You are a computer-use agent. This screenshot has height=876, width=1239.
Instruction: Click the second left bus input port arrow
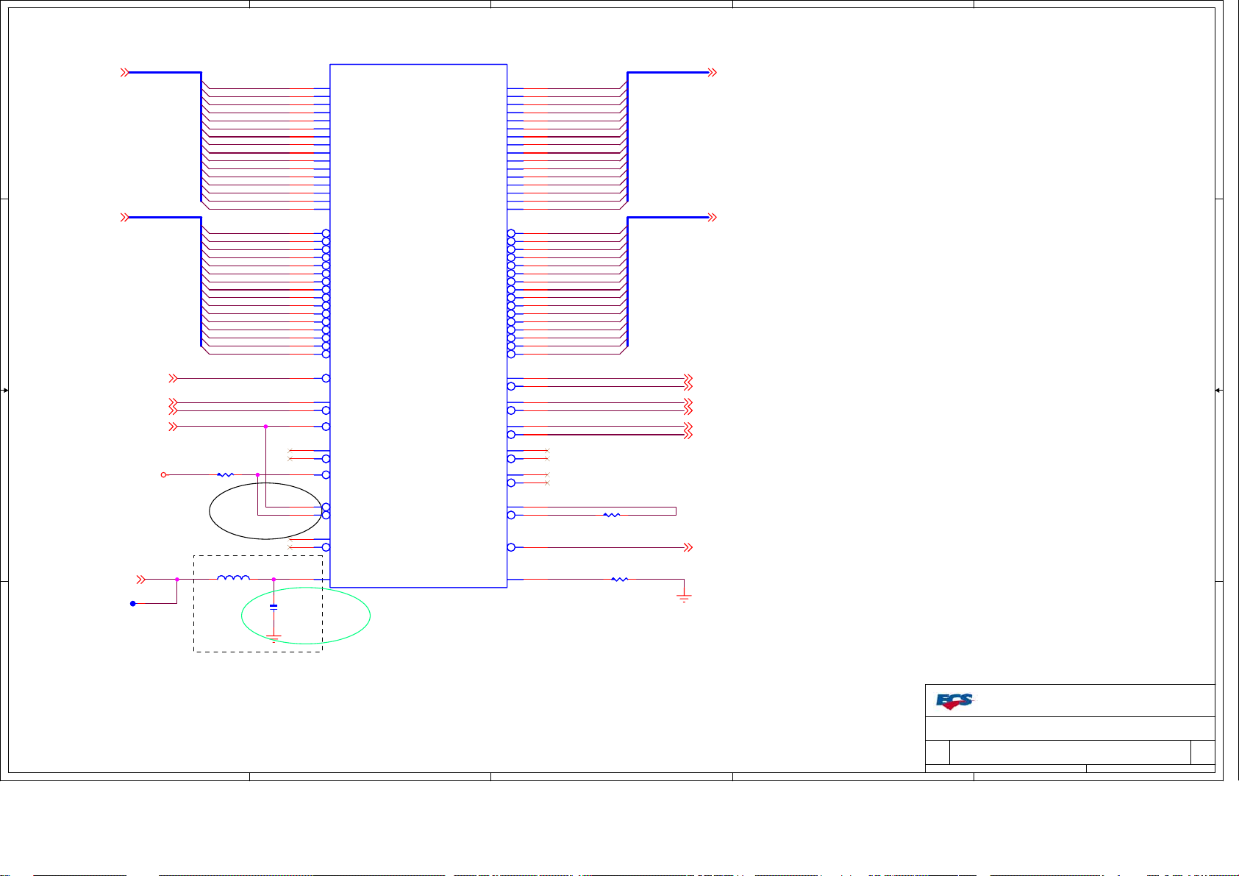125,218
